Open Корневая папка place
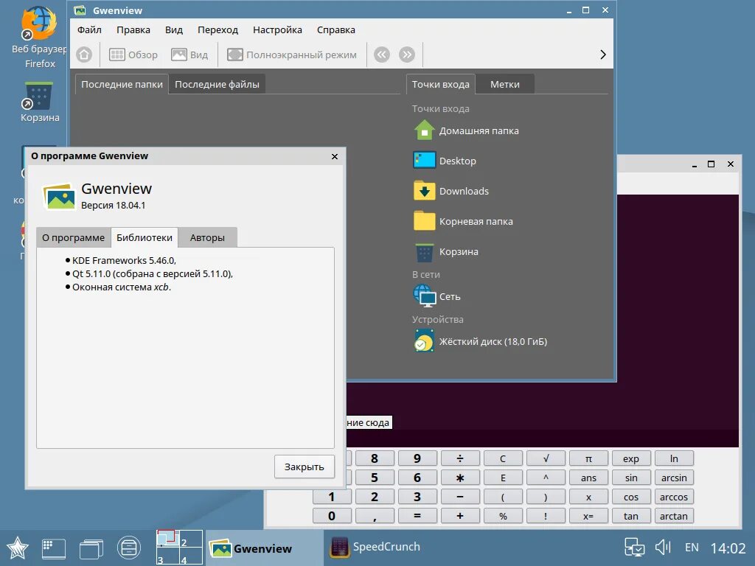 pos(463,221)
